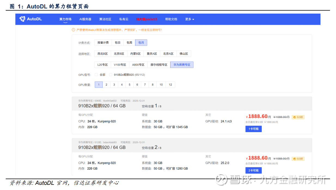
Task: Click the AutoDL logo icon
Action: pos(22,19)
